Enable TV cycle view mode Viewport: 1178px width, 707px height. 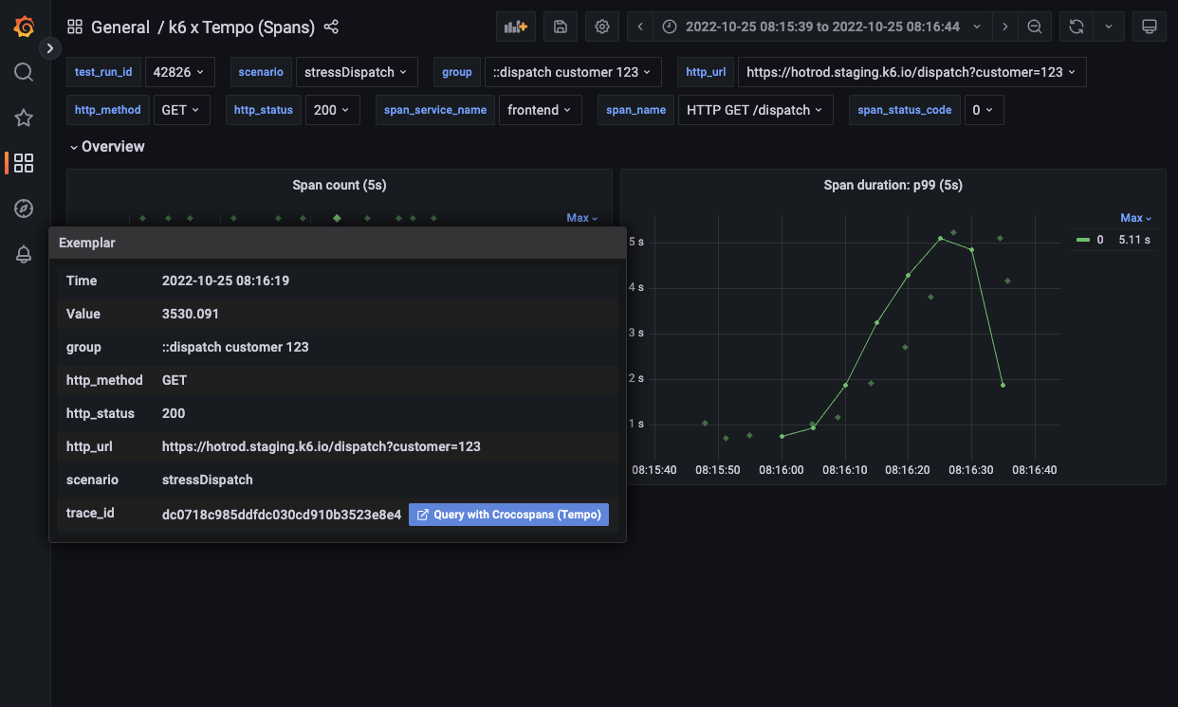click(x=1150, y=27)
